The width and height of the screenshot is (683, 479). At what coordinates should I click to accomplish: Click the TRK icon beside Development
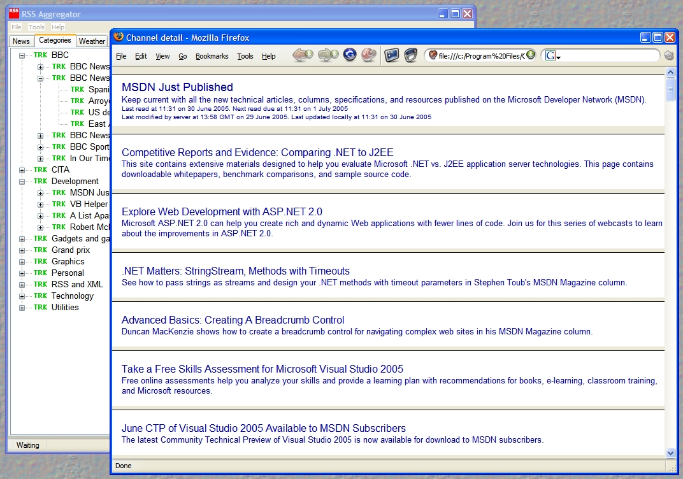point(41,181)
